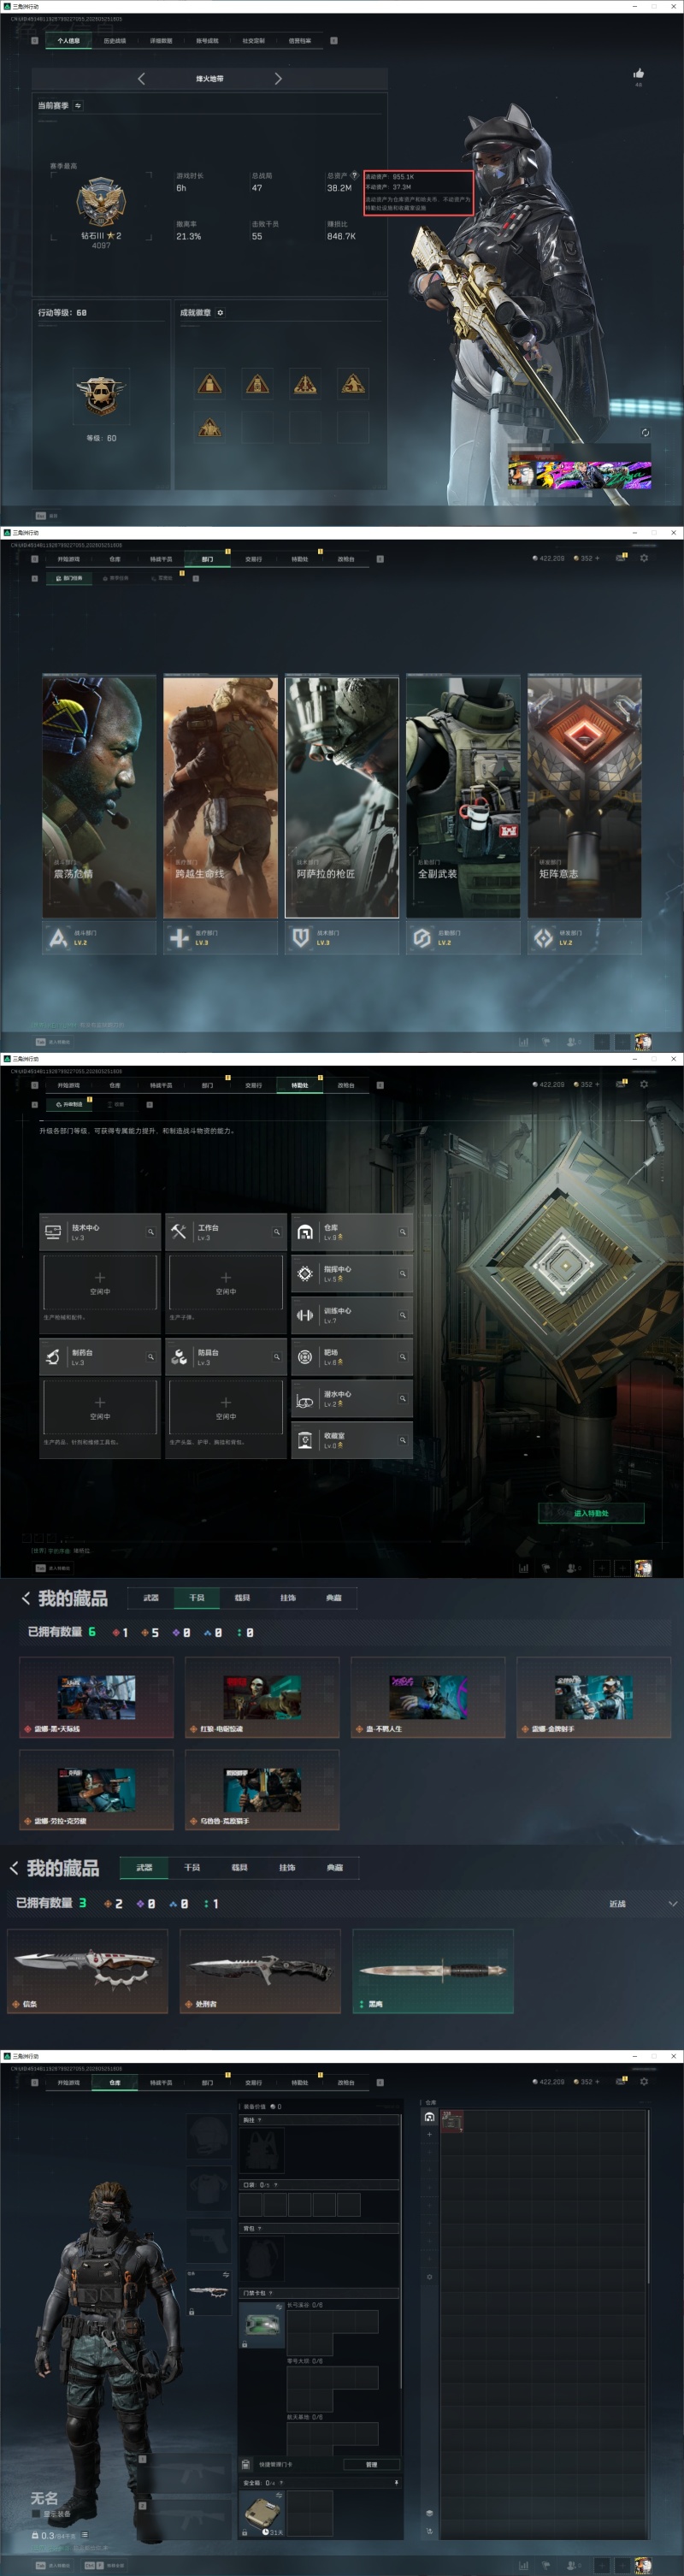Viewport: 684px width, 2576px height.
Task: Open the question-mark help next to 总资产
Action: click(x=354, y=175)
